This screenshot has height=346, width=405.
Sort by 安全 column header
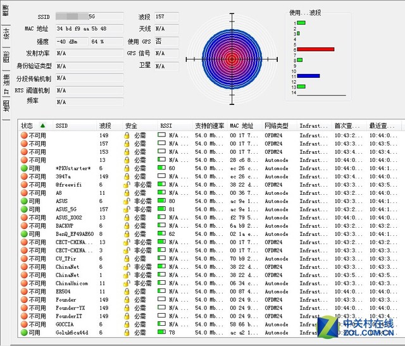(140, 126)
